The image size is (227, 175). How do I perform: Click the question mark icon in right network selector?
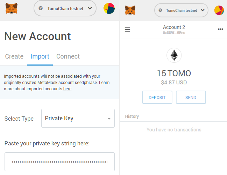(161, 10)
